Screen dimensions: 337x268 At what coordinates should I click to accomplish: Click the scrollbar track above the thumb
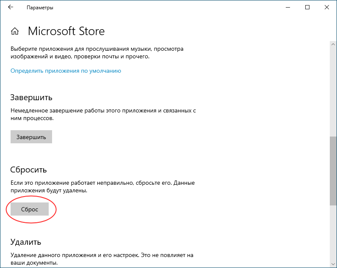point(333,92)
